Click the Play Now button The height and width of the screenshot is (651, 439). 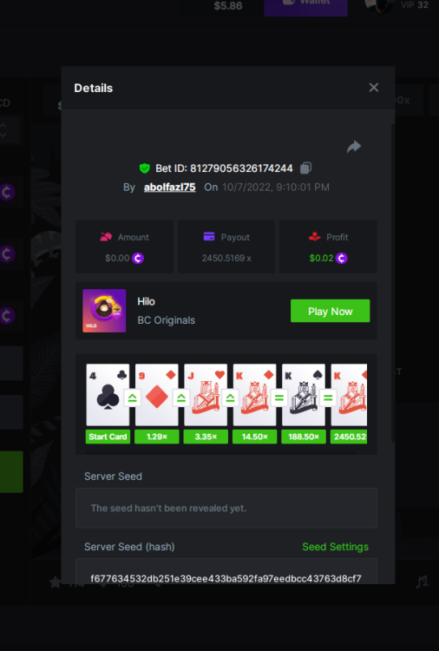tap(331, 311)
